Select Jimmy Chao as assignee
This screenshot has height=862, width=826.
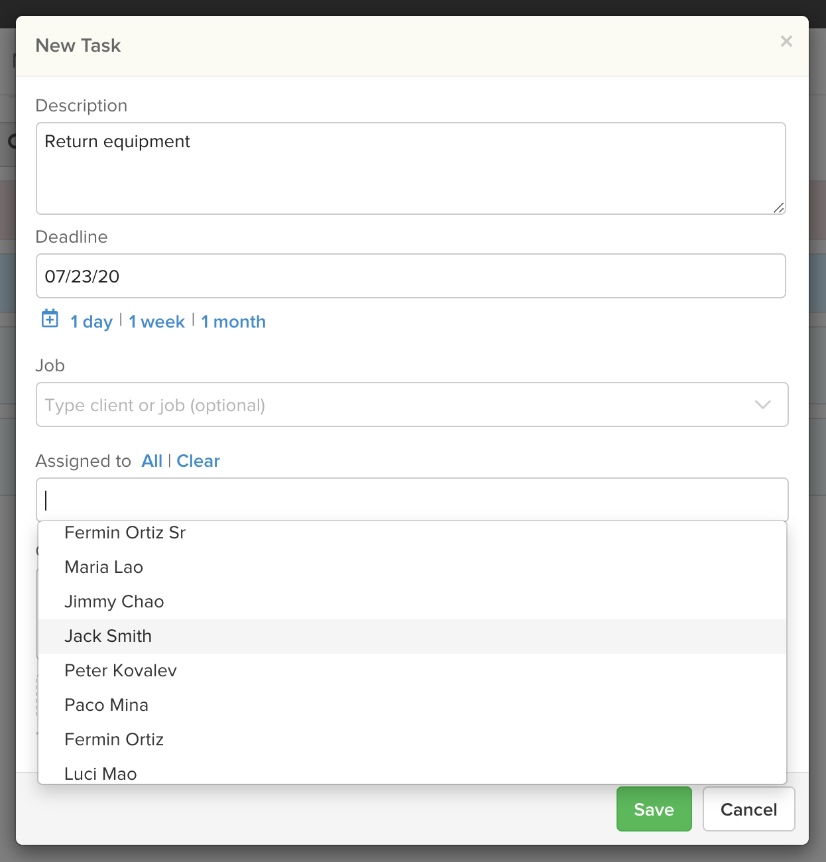114,601
